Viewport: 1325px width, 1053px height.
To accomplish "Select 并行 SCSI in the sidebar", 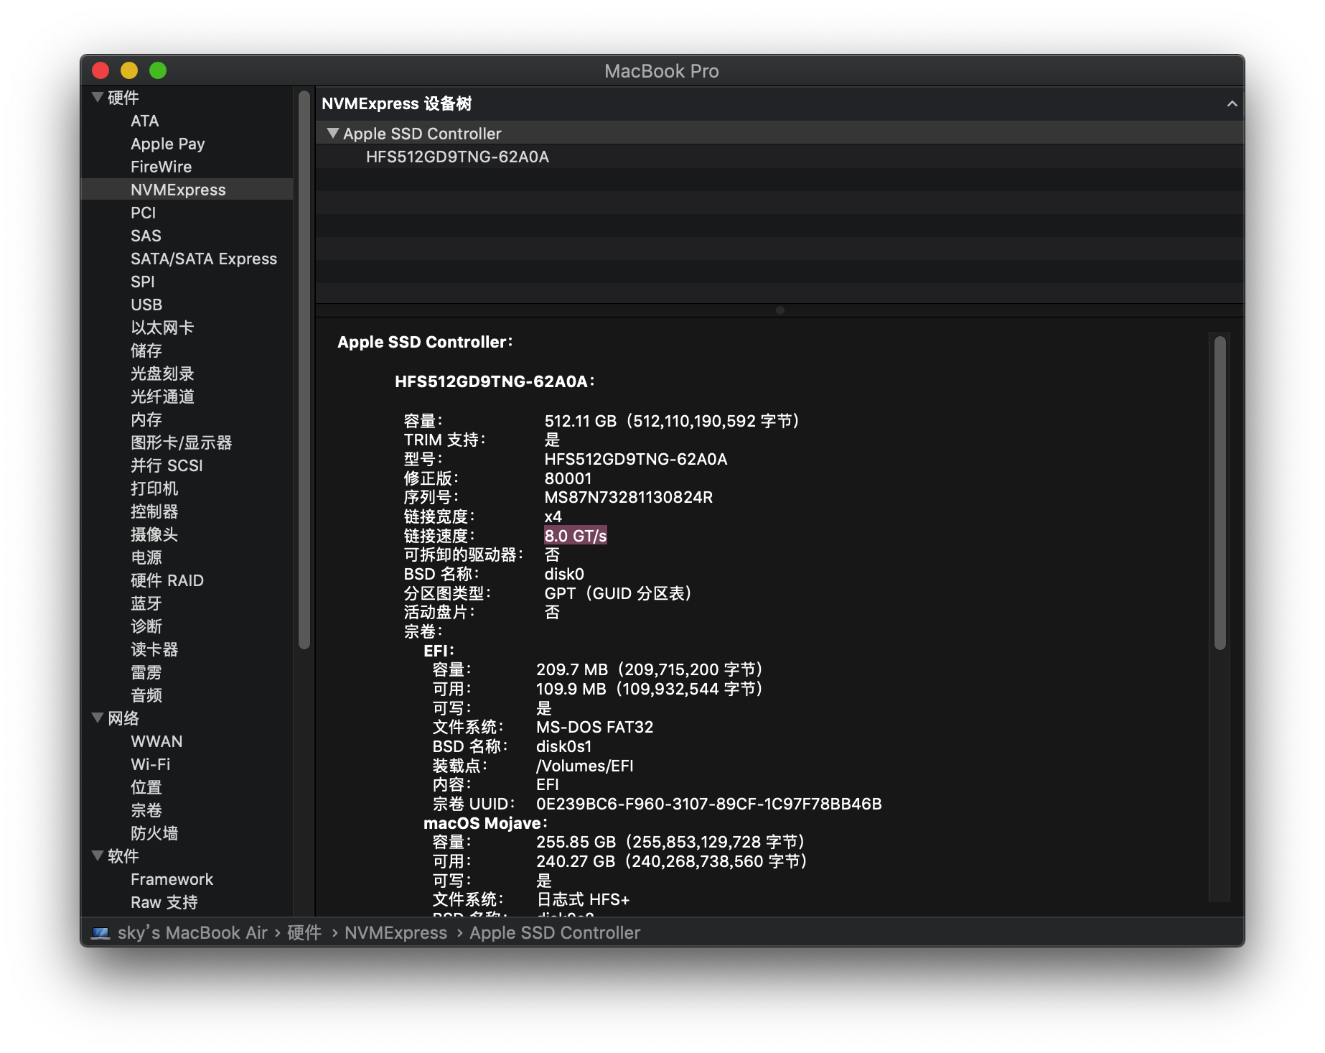I will pos(167,465).
